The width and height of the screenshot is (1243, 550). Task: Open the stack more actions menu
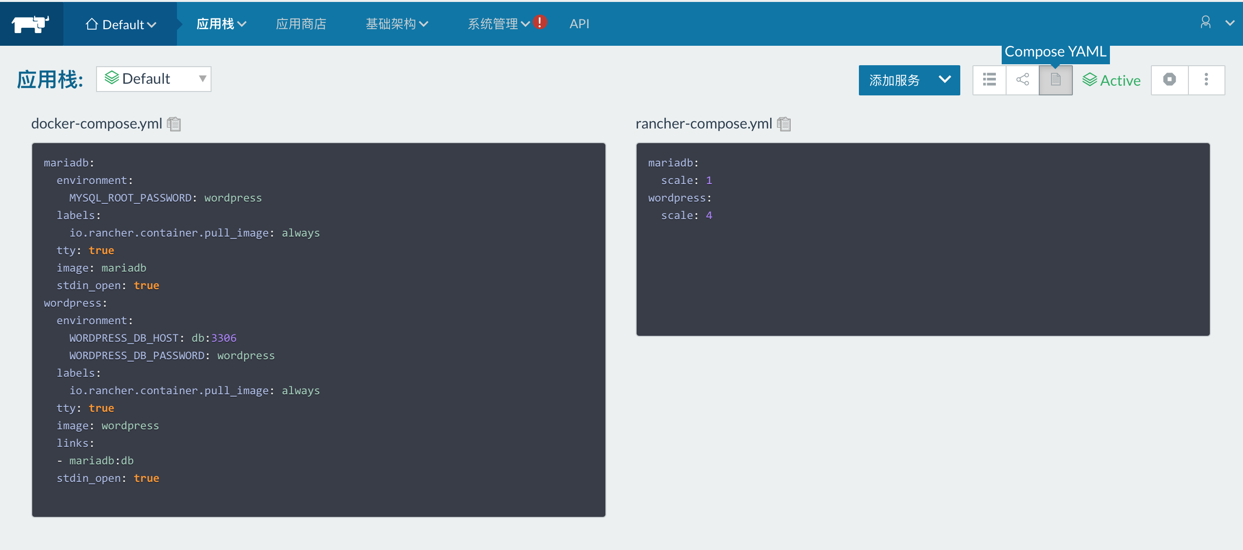tap(1206, 80)
